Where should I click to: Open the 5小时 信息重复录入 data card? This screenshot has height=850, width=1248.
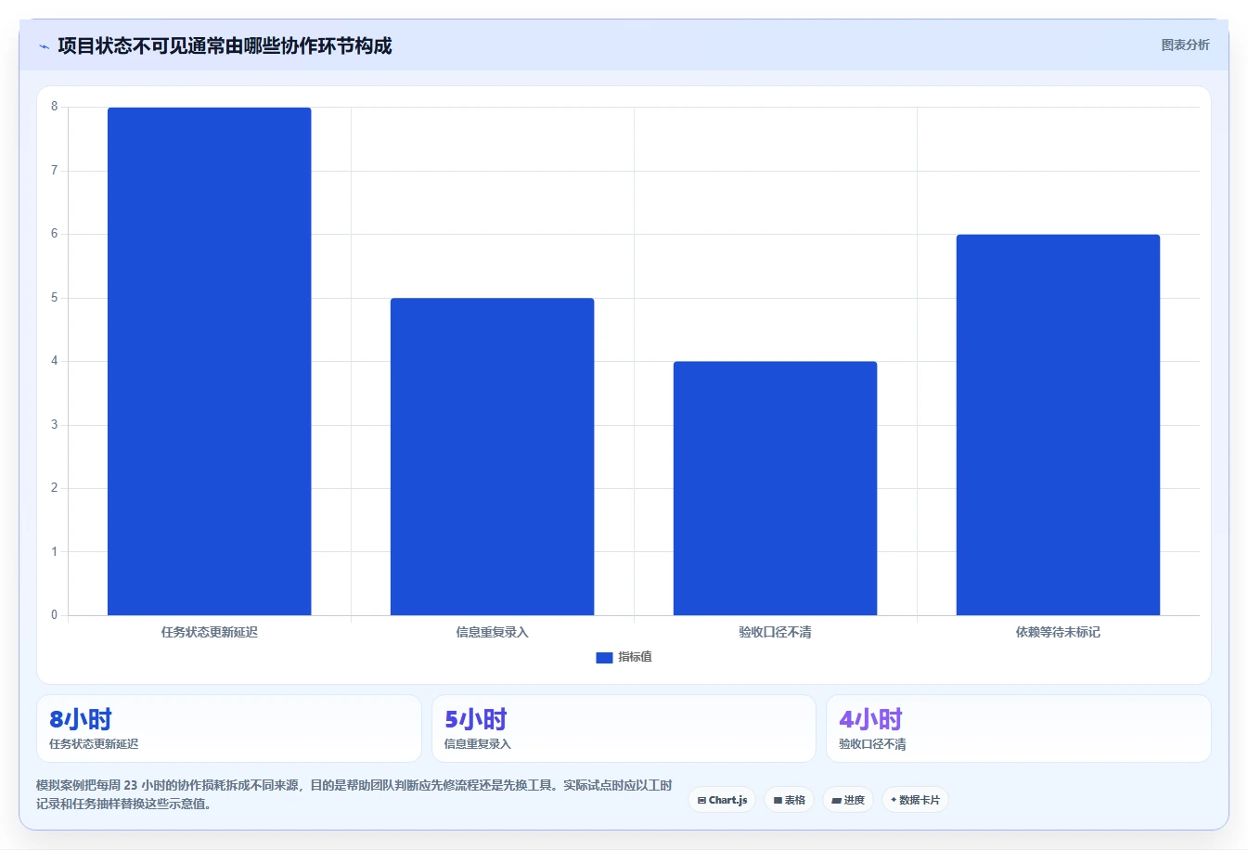pyautogui.click(x=624, y=728)
